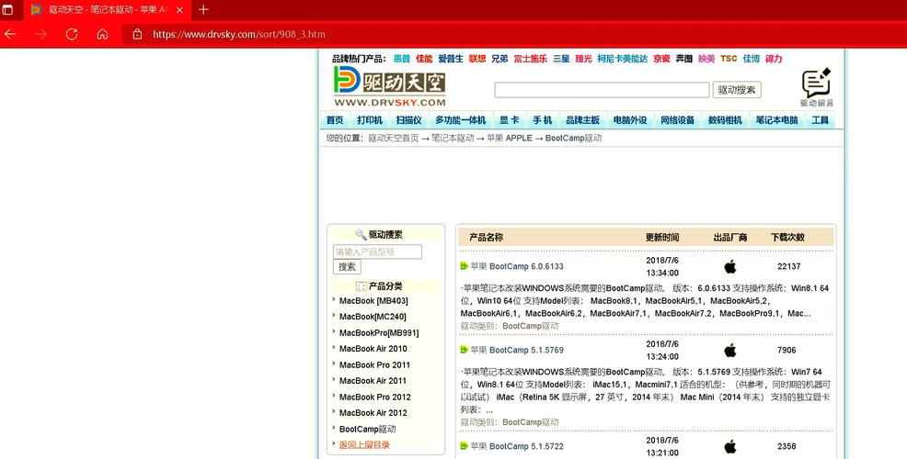This screenshot has height=459, width=907.
Task: Click the site lock icon
Action: point(137,35)
